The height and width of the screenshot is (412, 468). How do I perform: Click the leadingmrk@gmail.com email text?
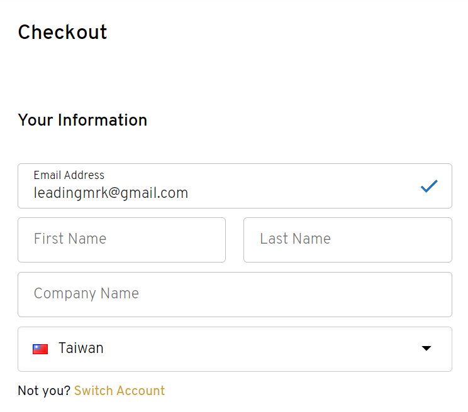[x=111, y=193]
